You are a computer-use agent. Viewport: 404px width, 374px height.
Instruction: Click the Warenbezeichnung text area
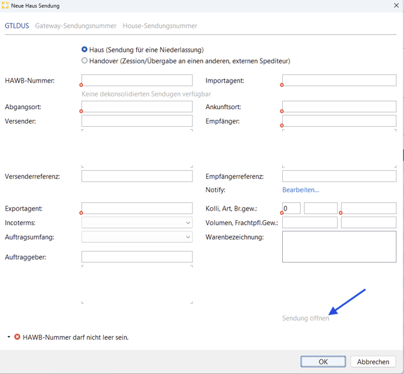point(339,247)
